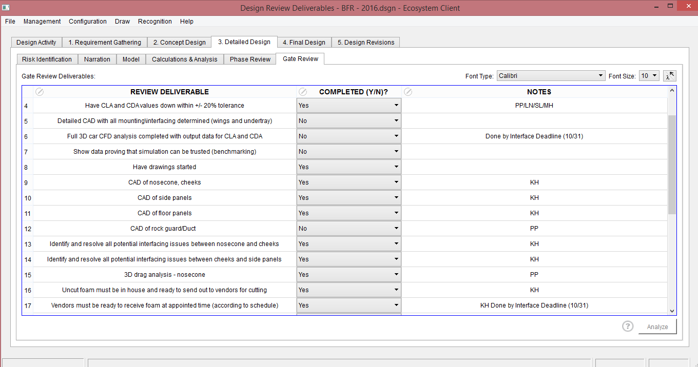The width and height of the screenshot is (698, 367).
Task: Switch to the 4. Final Design tab
Action: pyautogui.click(x=304, y=43)
